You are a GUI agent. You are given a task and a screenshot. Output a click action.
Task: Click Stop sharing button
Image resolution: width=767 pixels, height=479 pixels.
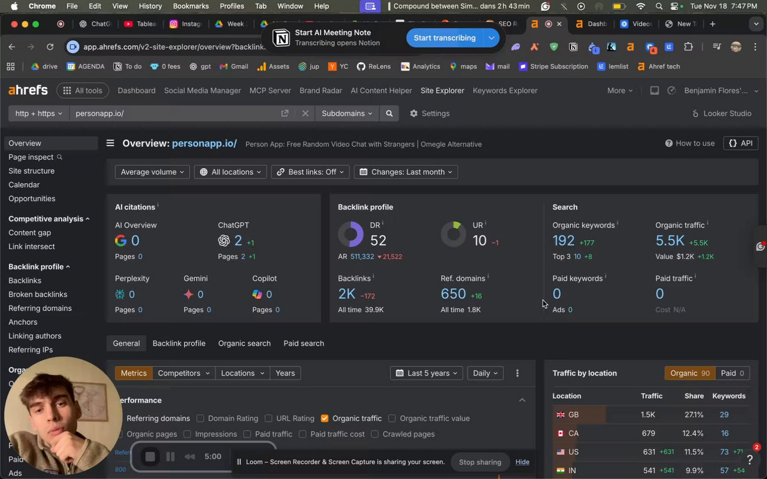coord(480,462)
